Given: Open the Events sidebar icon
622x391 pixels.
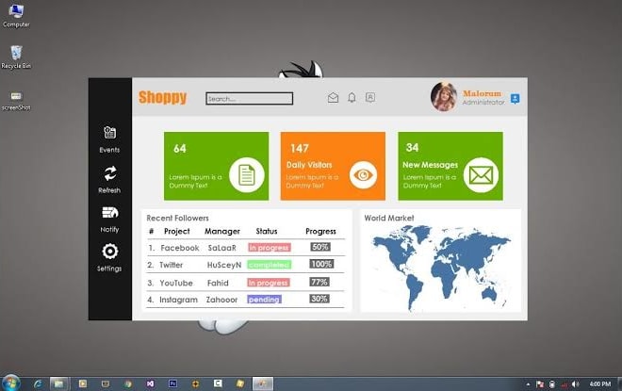Looking at the screenshot, I should 110,133.
